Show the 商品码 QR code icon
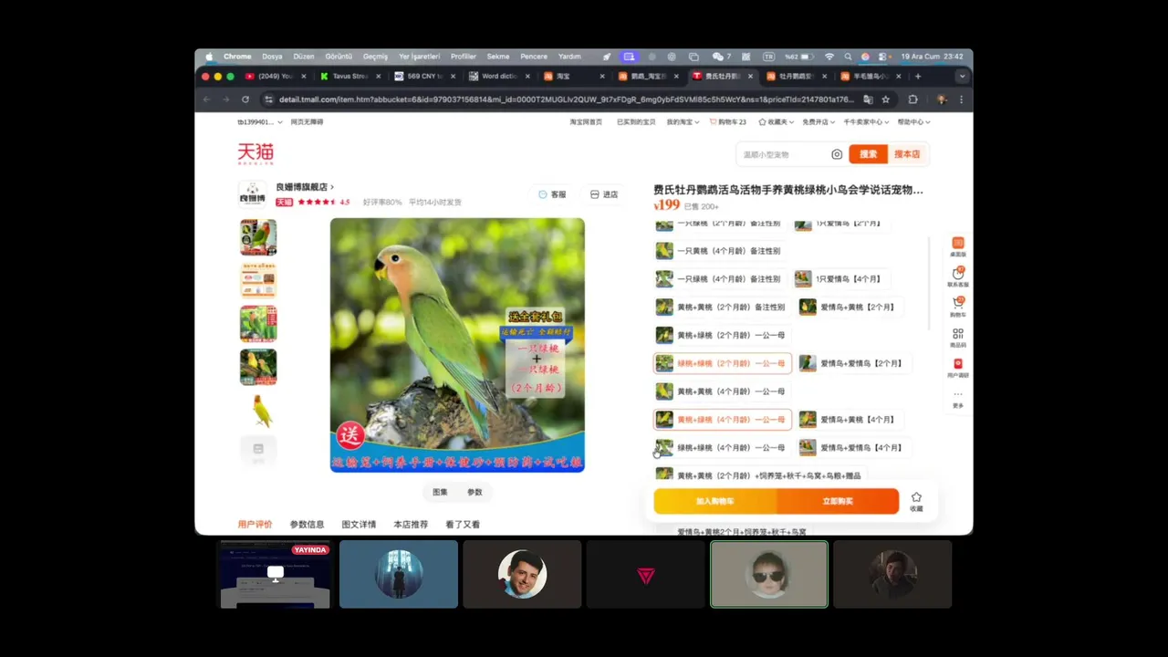Image resolution: width=1168 pixels, height=657 pixels. pyautogui.click(x=958, y=338)
